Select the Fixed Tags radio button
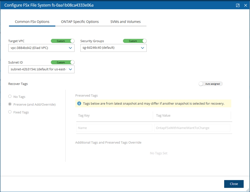The image size is (250, 192). 10,112
